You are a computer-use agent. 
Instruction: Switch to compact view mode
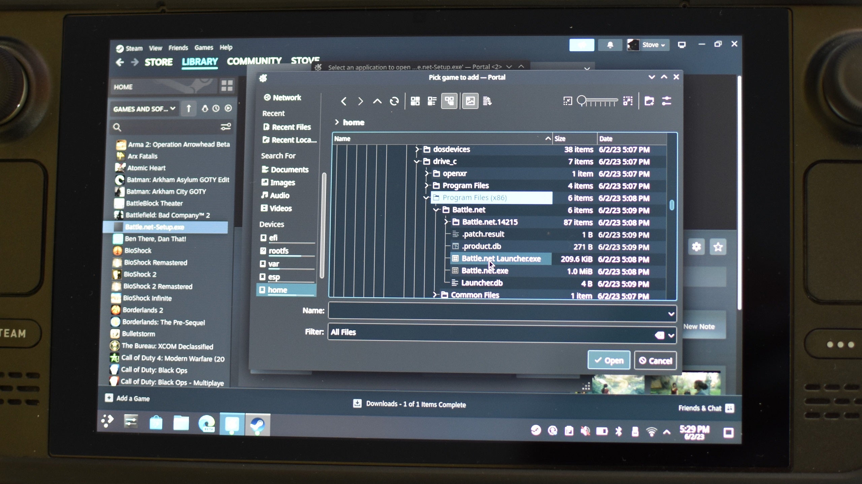click(x=432, y=101)
